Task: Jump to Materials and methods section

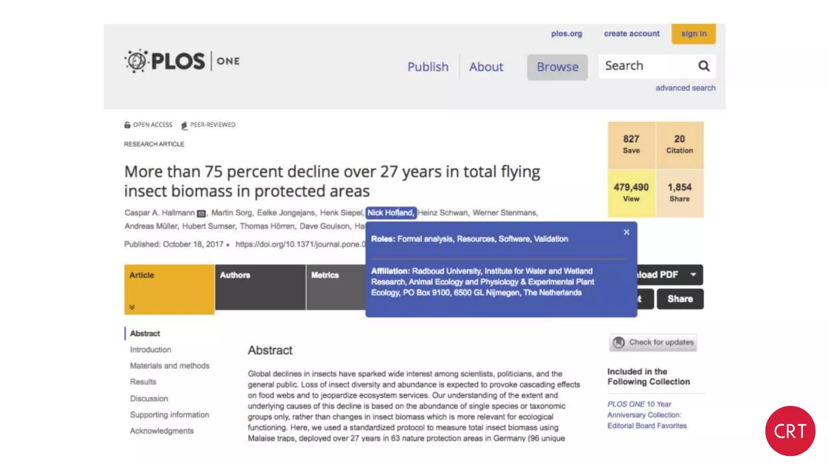Action: point(170,366)
